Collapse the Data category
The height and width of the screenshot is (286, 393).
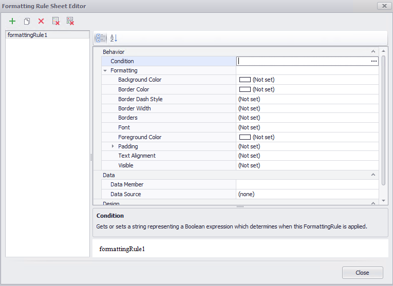(x=373, y=175)
